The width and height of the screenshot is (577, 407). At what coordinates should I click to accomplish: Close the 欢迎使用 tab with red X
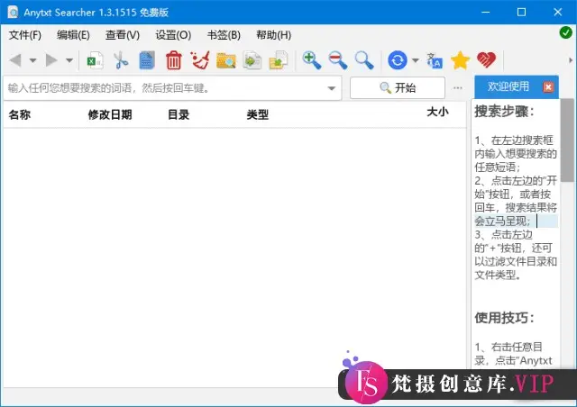[548, 87]
